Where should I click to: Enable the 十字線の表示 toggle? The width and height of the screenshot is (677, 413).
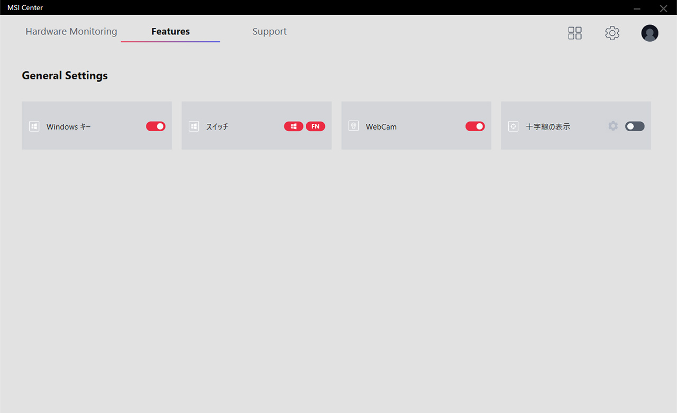point(635,126)
